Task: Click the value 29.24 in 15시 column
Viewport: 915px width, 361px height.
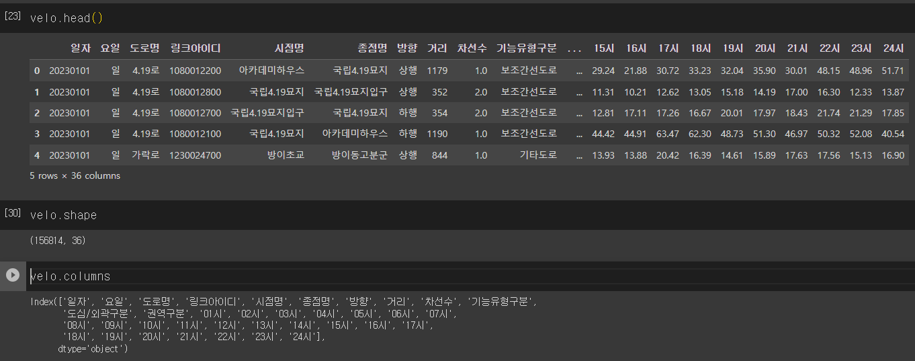Action: [x=603, y=71]
